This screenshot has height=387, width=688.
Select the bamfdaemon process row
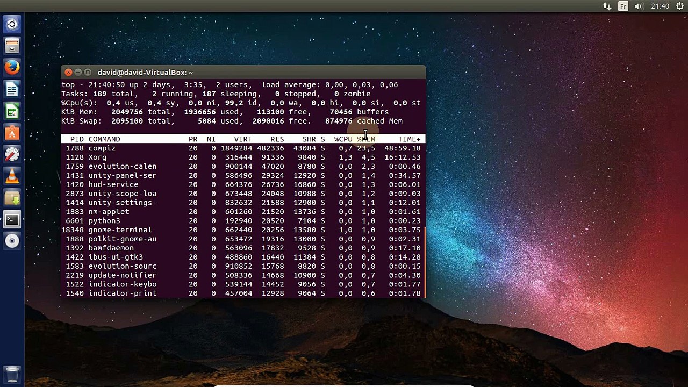point(243,248)
